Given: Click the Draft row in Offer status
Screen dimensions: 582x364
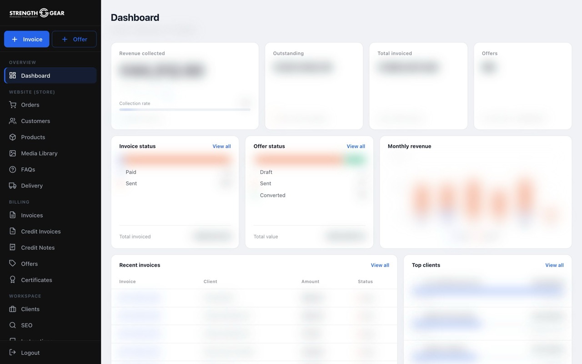Looking at the screenshot, I should 309,172.
